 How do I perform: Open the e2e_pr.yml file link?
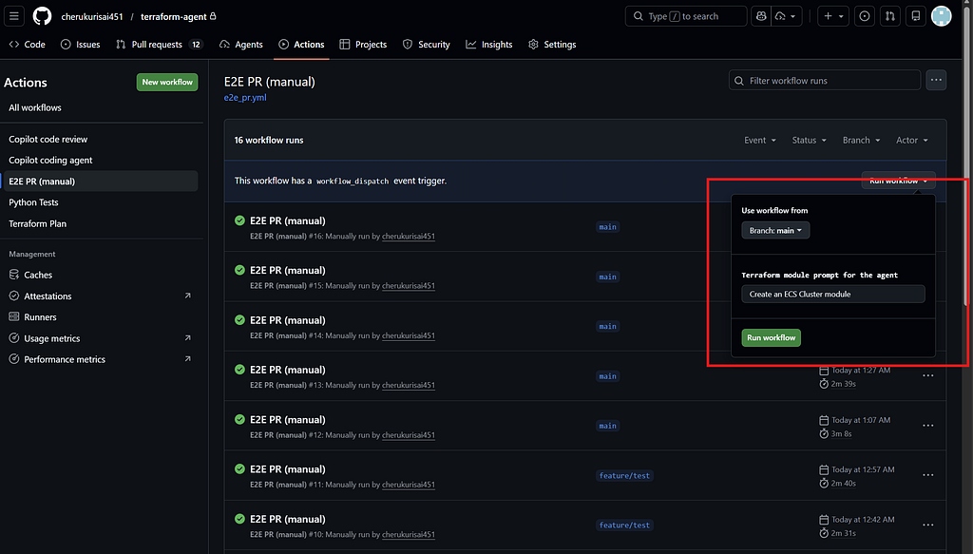pos(245,97)
